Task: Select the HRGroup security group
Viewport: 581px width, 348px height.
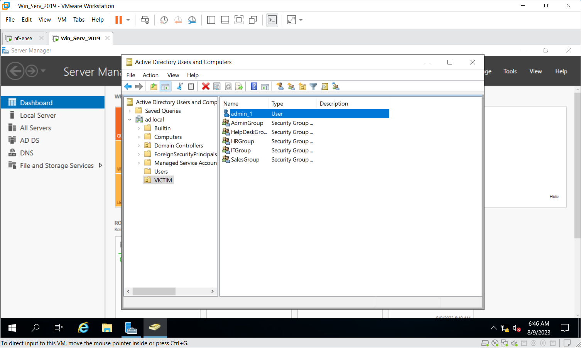Action: click(x=242, y=141)
